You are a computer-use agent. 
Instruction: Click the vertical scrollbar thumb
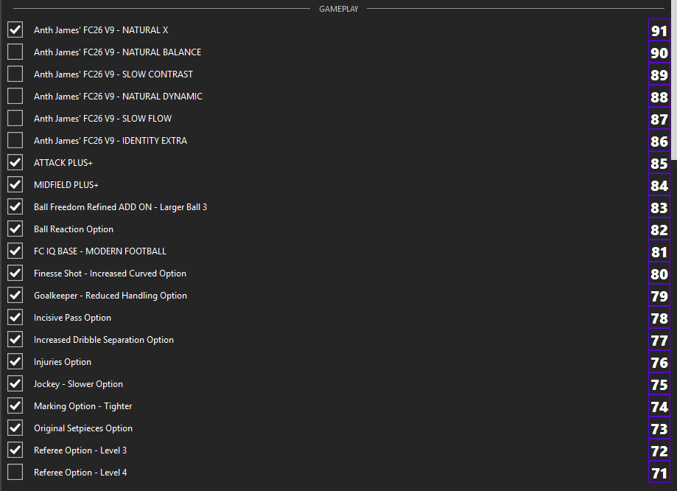674,80
